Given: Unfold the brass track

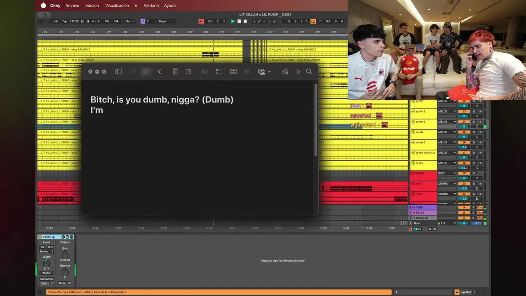Looking at the screenshot, I should (413, 163).
